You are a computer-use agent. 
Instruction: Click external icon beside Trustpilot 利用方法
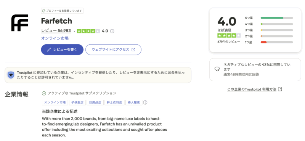(x=280, y=89)
